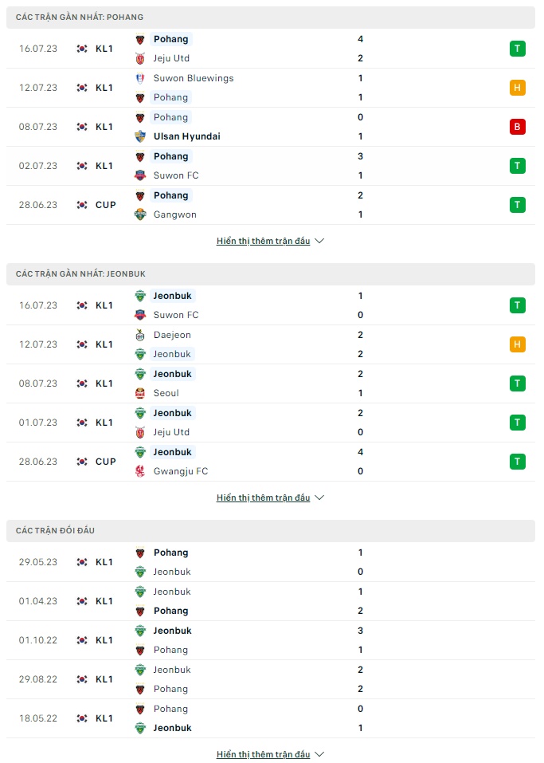544x763 pixels.
Task: Expand more matches under Jeonbuk section
Action: (x=270, y=498)
